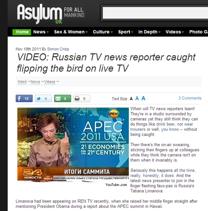Viewport: 208px width, 211px height.
Task: Expand the News dropdown menu
Action: (x=41, y=32)
